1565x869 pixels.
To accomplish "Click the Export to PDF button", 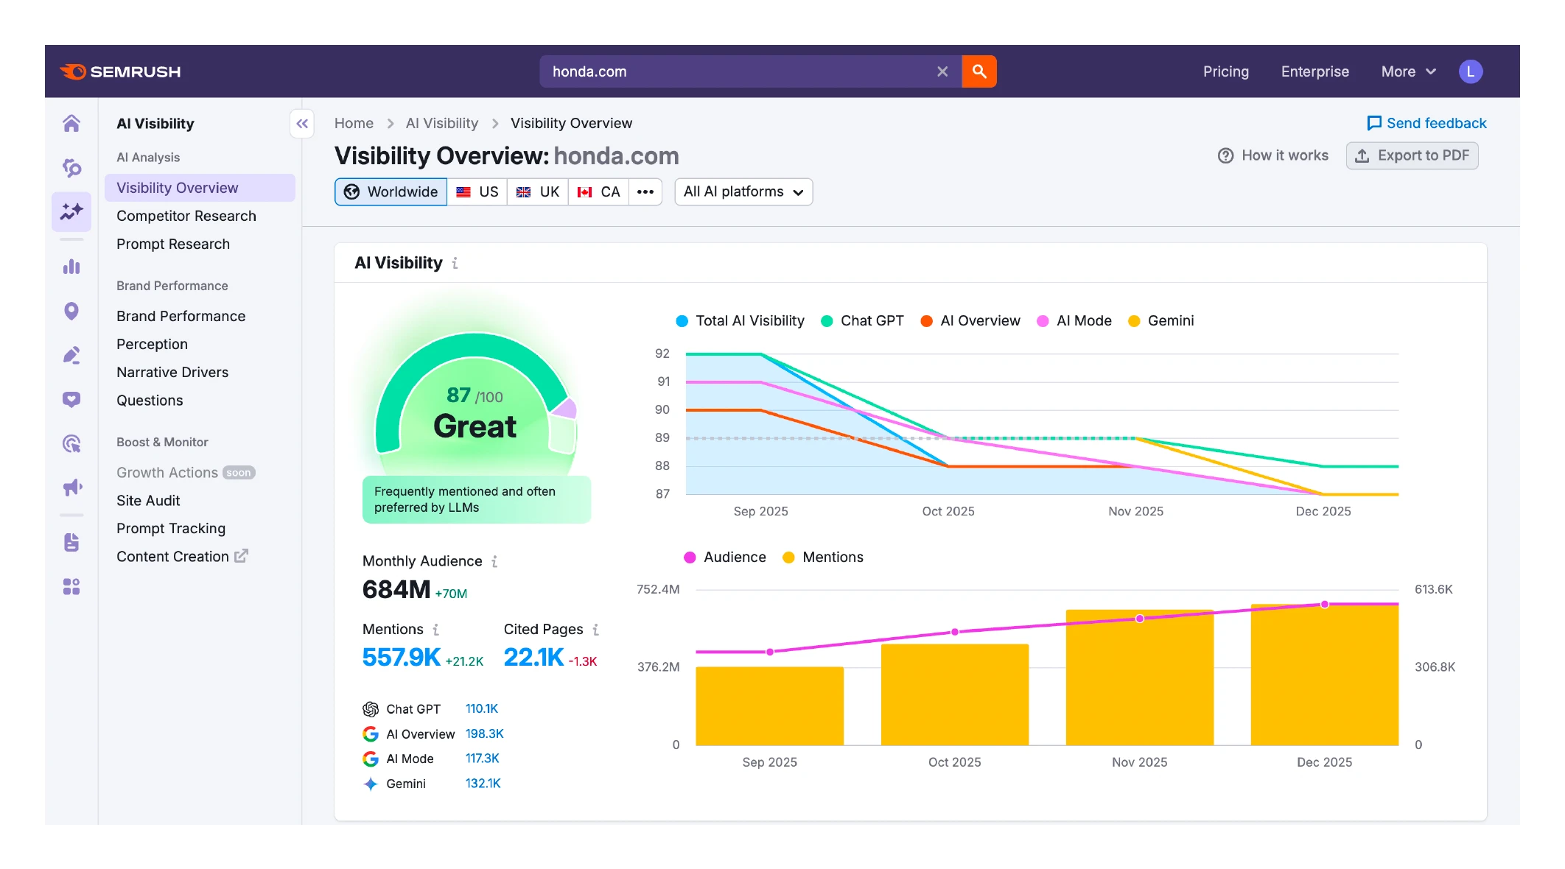I will (x=1412, y=155).
